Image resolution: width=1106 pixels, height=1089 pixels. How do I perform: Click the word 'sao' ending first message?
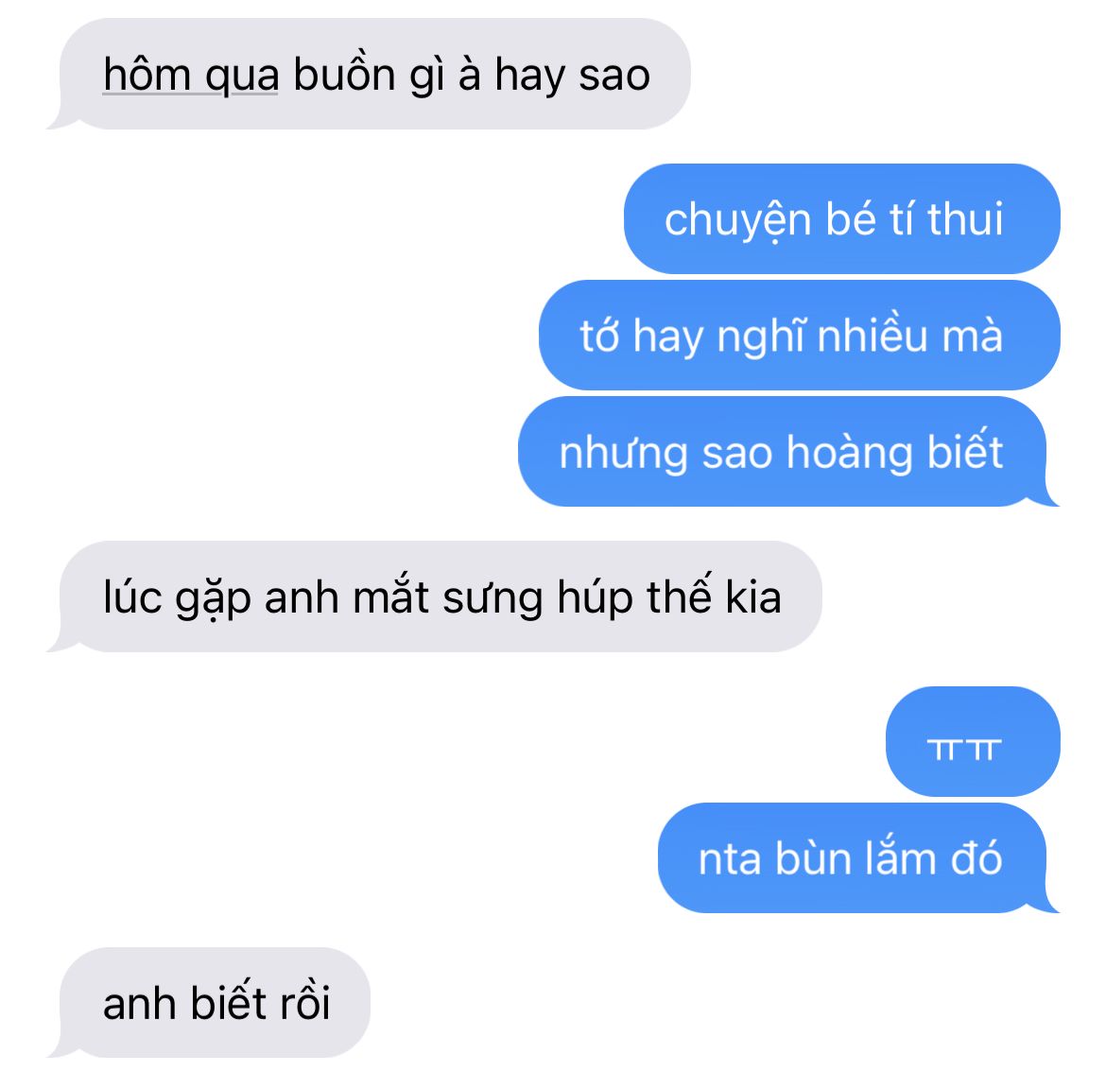coord(614,76)
